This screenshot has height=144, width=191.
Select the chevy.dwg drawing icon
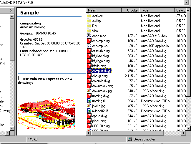pyautogui.click(x=89, y=76)
